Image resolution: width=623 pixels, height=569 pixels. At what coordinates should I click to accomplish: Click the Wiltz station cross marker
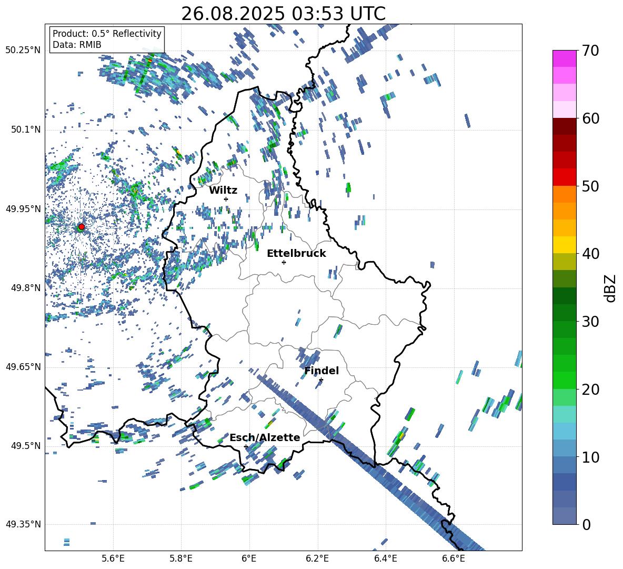[226, 199]
